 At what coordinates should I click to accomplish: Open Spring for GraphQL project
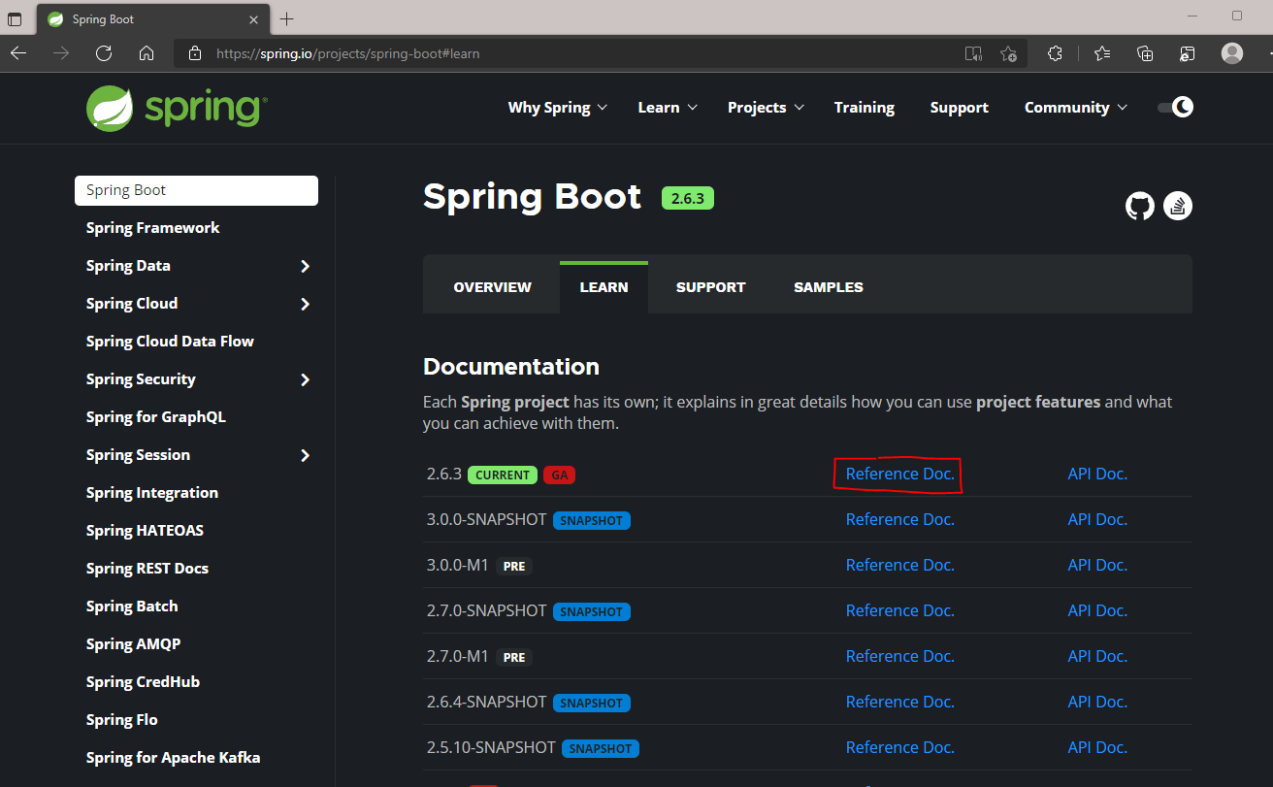click(155, 417)
